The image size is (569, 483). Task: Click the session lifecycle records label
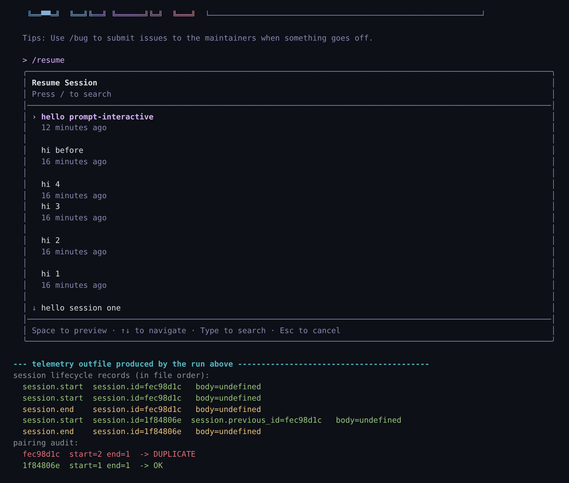point(111,376)
